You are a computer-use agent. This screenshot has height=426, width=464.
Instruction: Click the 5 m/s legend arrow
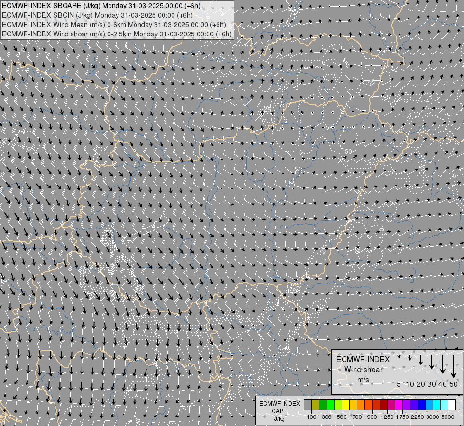[399, 356]
